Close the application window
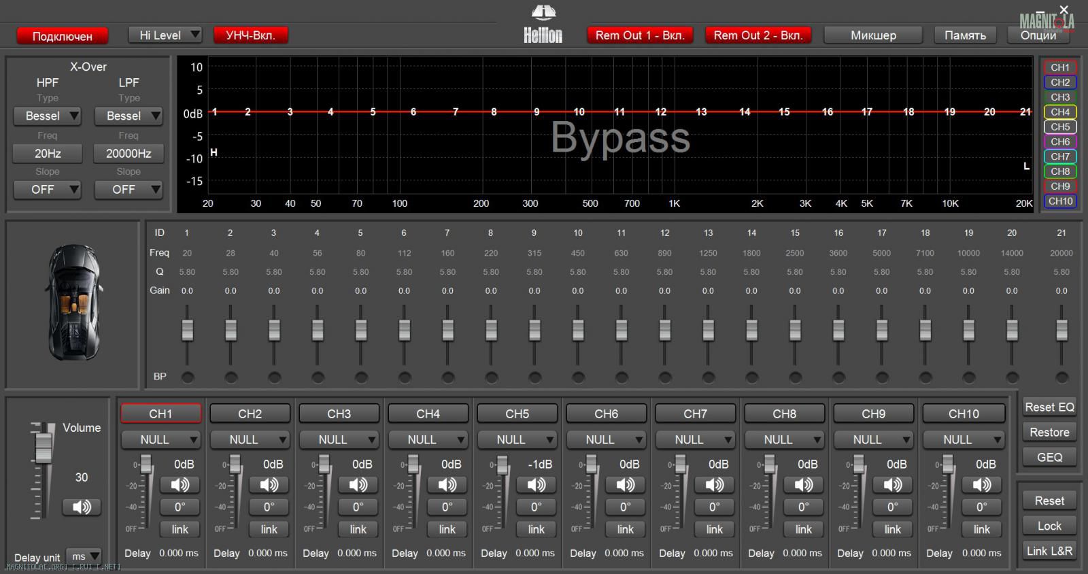Screen dimensions: 1088x574 pos(1064,10)
